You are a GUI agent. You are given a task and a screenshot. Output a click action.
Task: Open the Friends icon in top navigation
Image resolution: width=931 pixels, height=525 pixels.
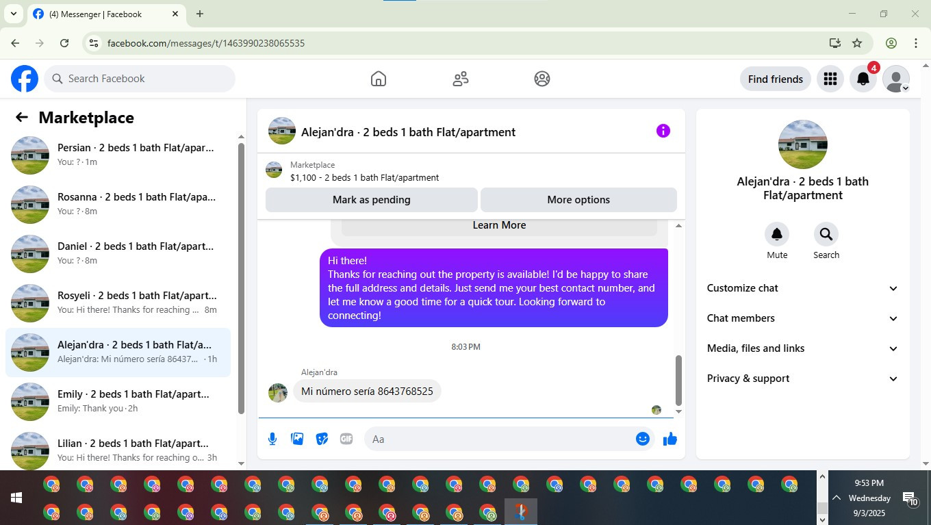[461, 79]
